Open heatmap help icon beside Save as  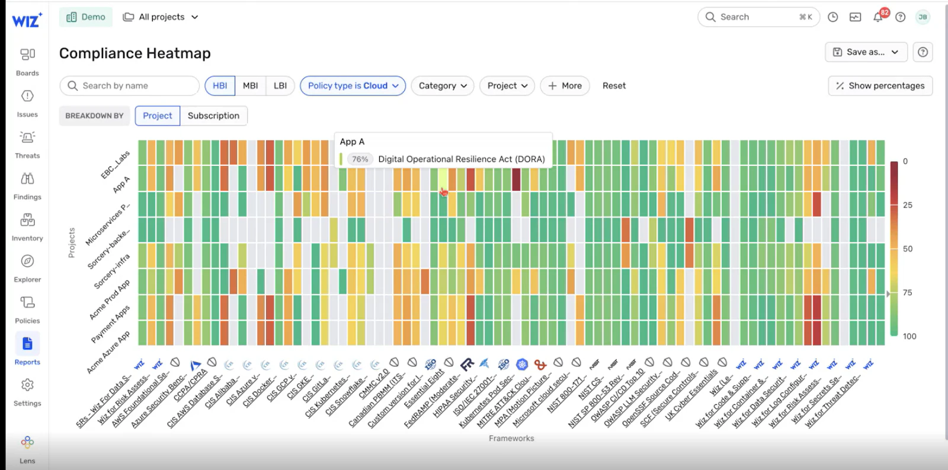point(923,52)
